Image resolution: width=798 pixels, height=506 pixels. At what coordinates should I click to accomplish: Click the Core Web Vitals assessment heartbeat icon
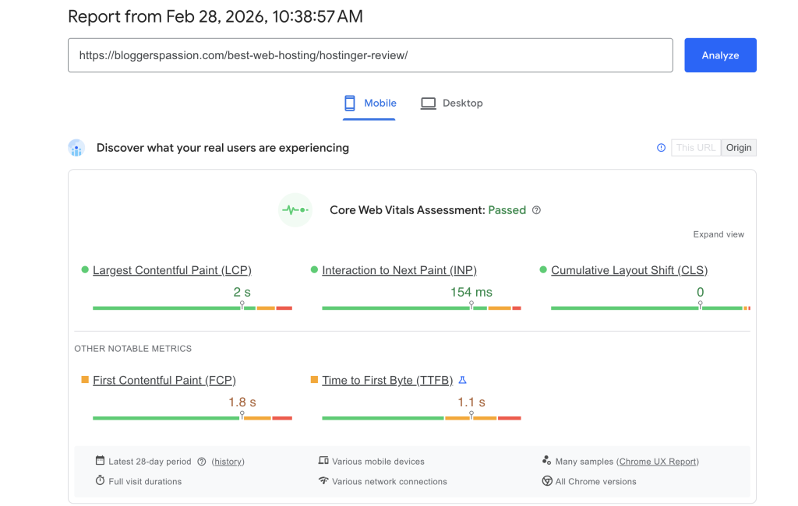click(295, 210)
